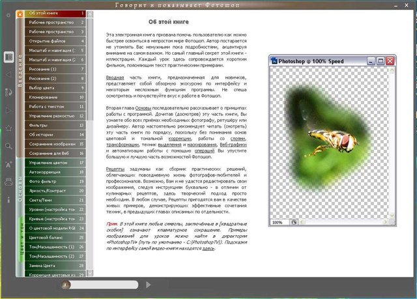This screenshot has height=299, width=417.
Task: Open the Замена Цвета chapter
Action: click(55, 266)
